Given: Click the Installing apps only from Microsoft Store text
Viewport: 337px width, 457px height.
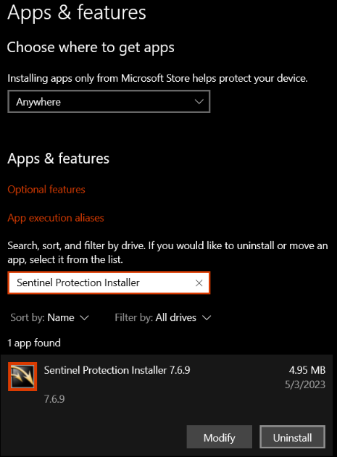Looking at the screenshot, I should pyautogui.click(x=157, y=78).
